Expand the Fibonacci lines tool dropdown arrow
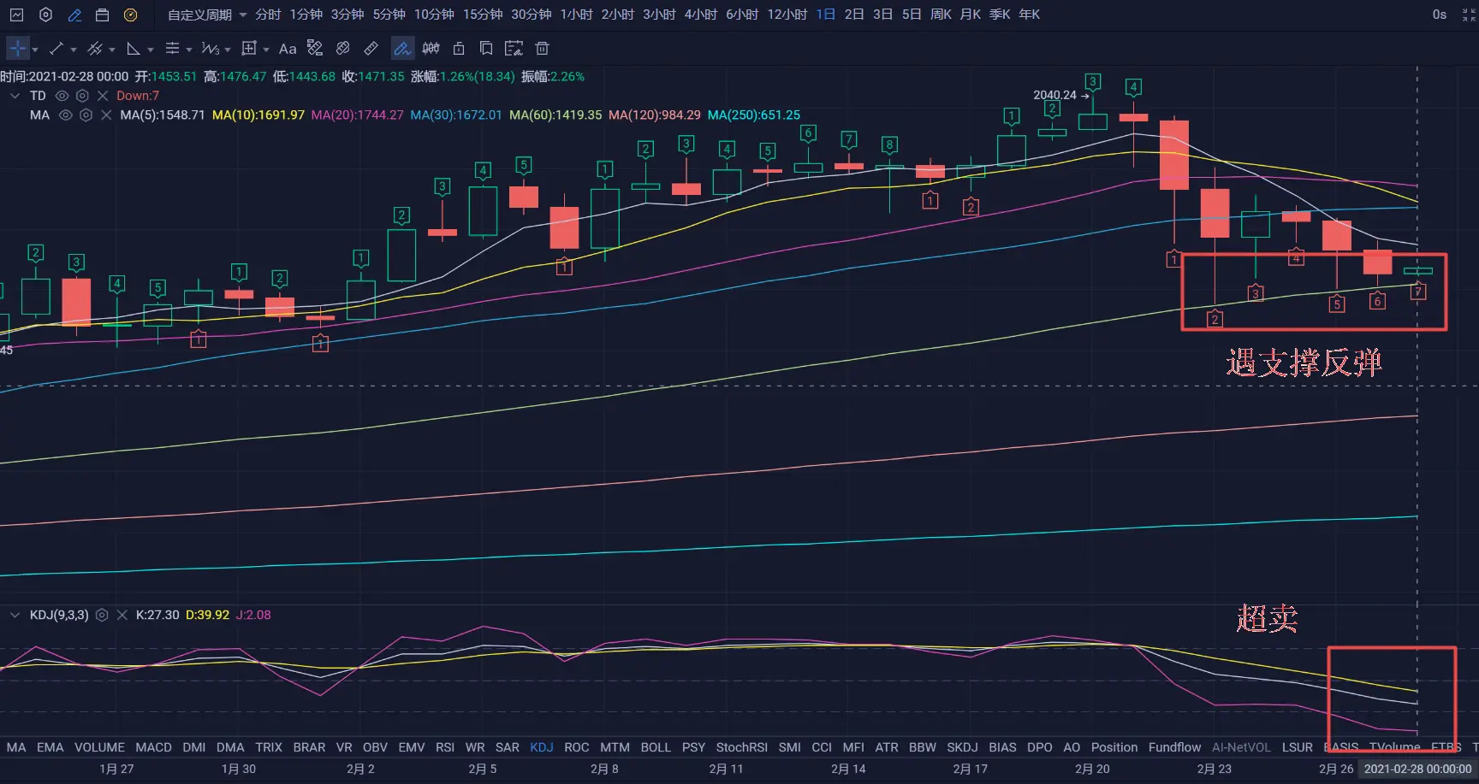 pos(188,50)
